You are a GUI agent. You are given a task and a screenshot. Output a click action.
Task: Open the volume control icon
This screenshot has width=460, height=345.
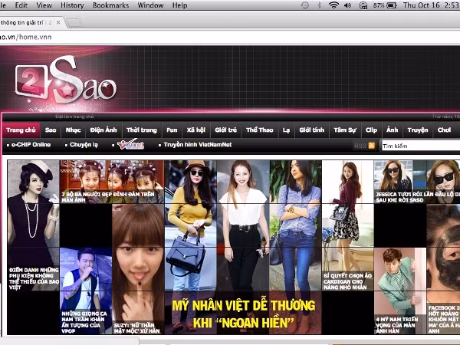click(x=347, y=5)
